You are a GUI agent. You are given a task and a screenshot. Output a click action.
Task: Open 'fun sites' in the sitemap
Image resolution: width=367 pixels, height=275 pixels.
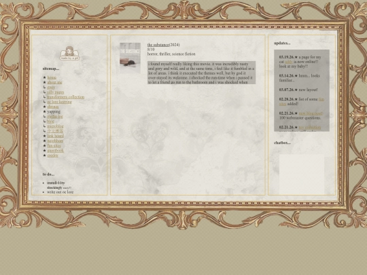click(x=54, y=146)
